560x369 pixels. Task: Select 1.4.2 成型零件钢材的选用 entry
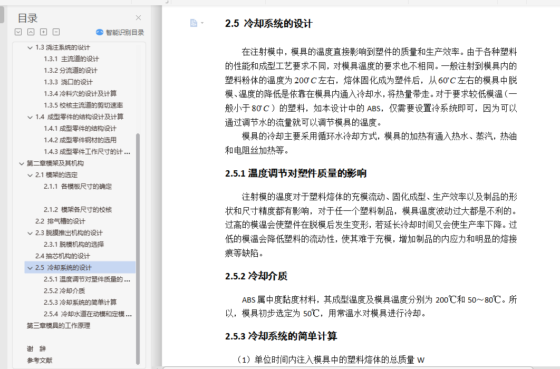(x=80, y=140)
